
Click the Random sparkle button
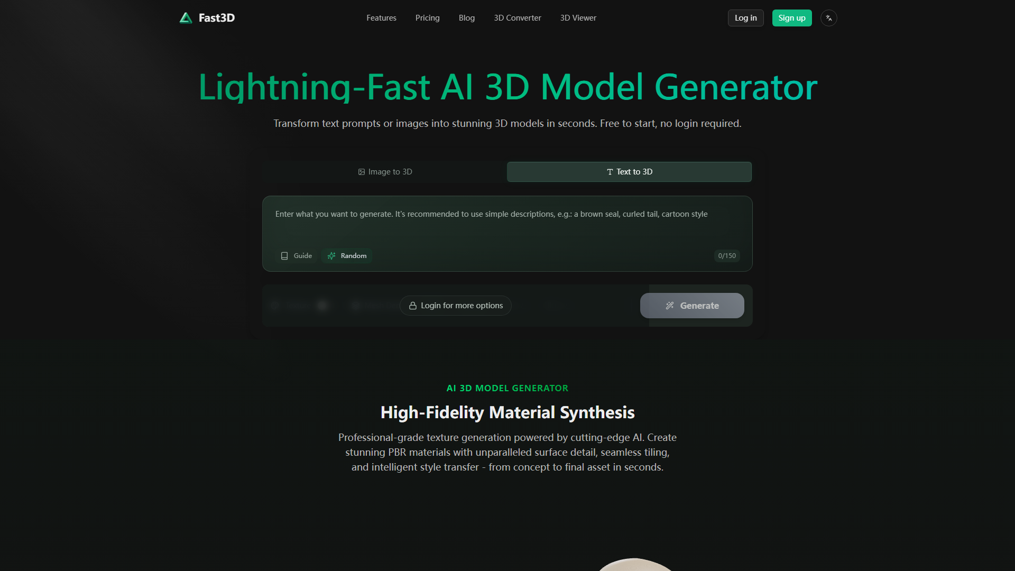pyautogui.click(x=347, y=256)
